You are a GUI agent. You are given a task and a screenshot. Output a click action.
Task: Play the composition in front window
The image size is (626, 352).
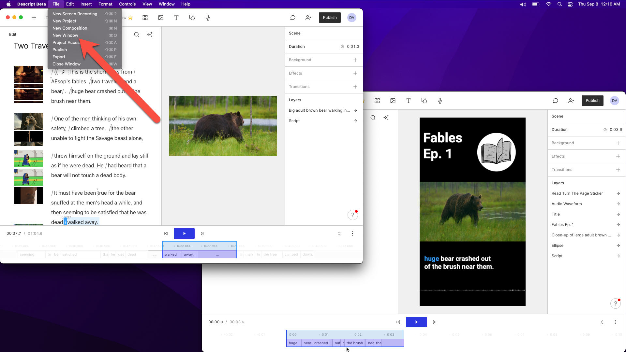pyautogui.click(x=184, y=233)
